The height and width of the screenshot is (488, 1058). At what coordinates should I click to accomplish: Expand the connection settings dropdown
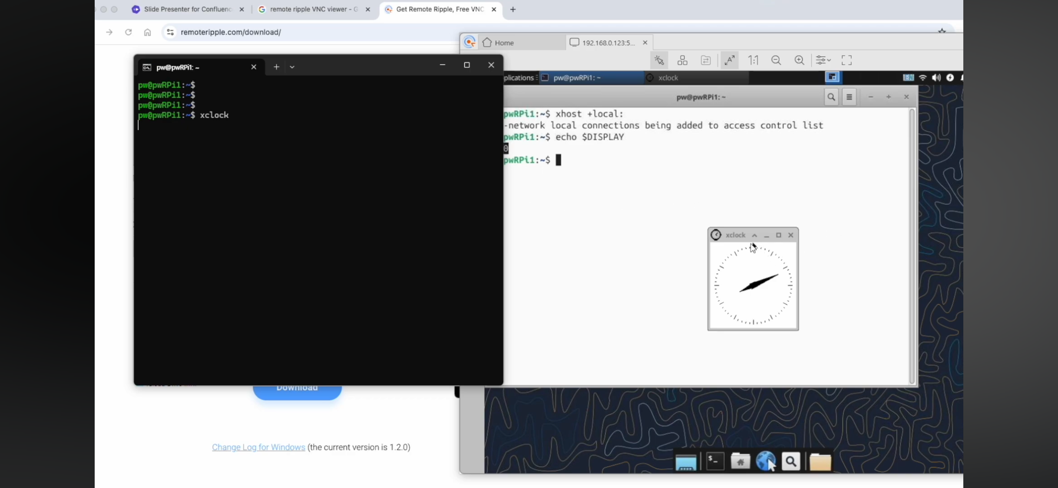point(823,60)
